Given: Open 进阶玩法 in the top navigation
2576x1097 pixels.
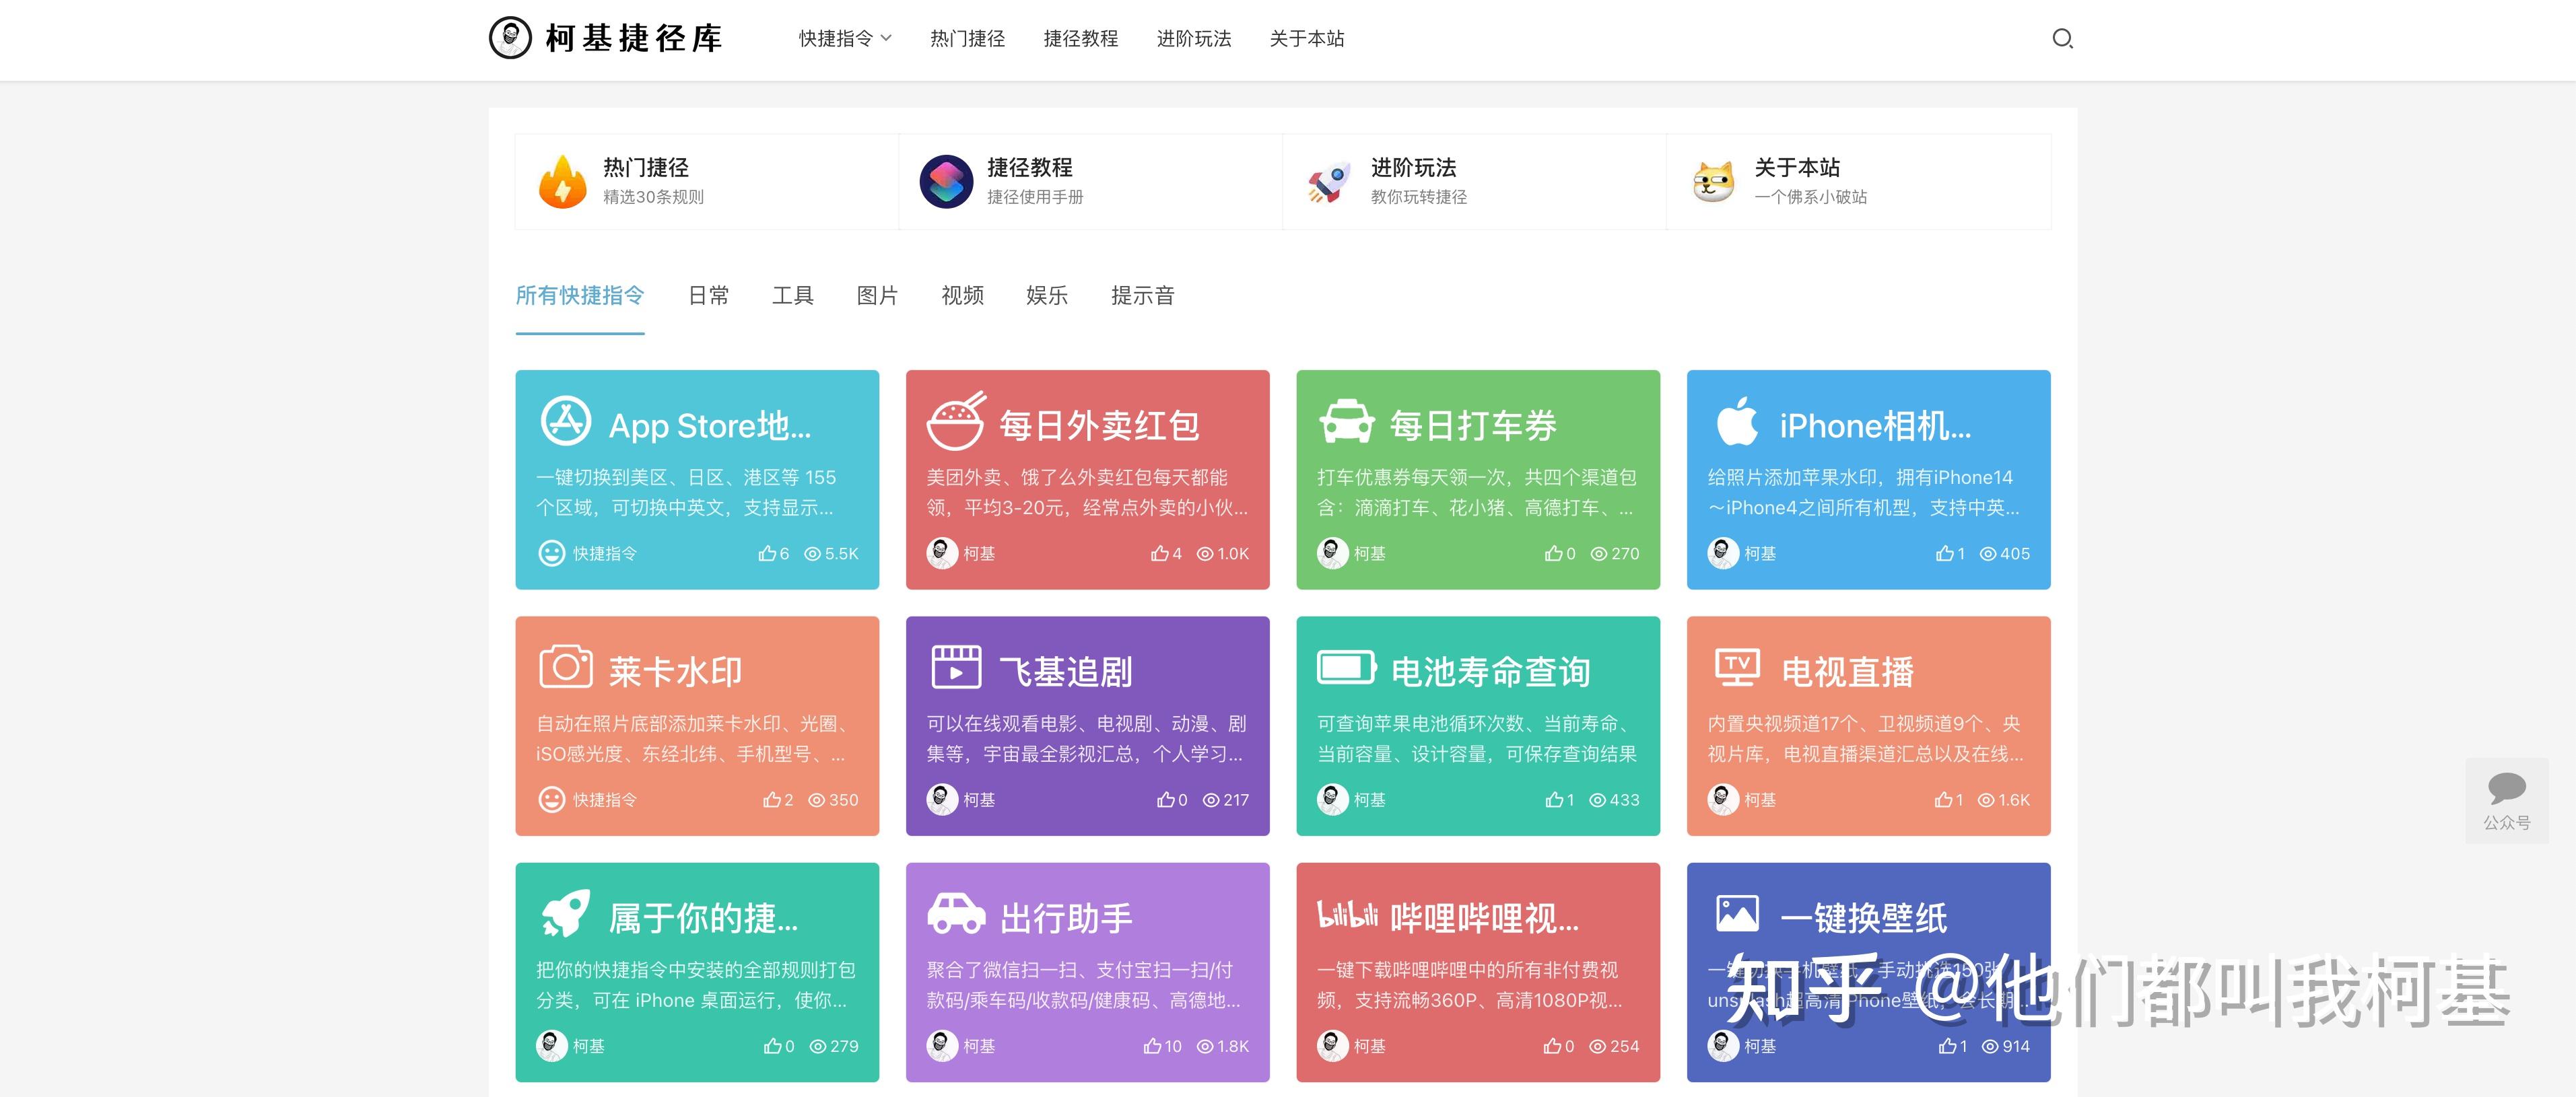Looking at the screenshot, I should (x=1193, y=39).
